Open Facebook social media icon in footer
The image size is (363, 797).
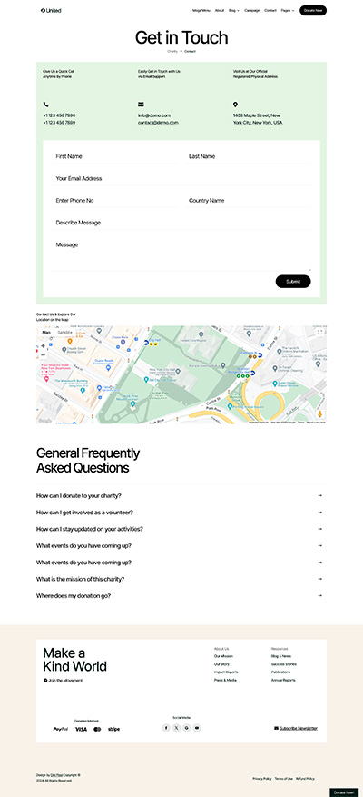coord(166,728)
